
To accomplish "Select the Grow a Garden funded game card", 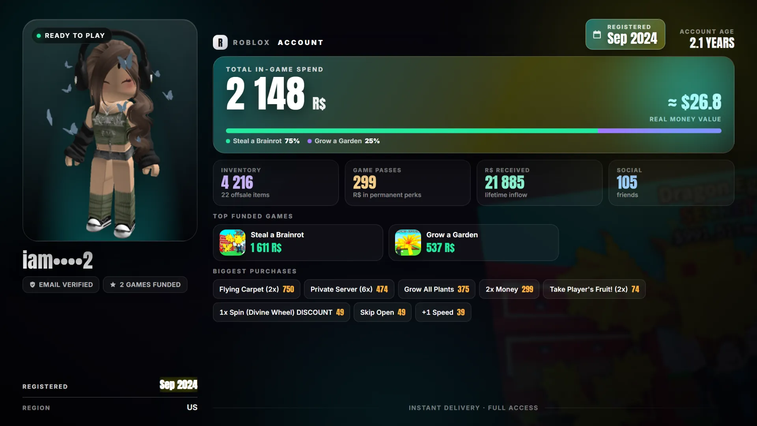I will pos(474,243).
